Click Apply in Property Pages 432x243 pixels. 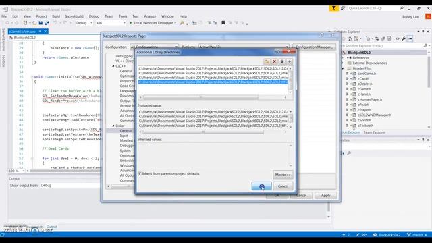pyautogui.click(x=325, y=195)
